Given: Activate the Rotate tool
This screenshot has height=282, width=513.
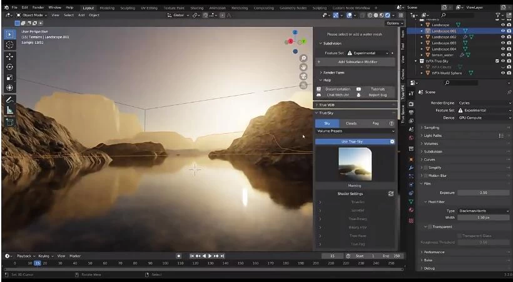Looking at the screenshot, I should click(9, 67).
